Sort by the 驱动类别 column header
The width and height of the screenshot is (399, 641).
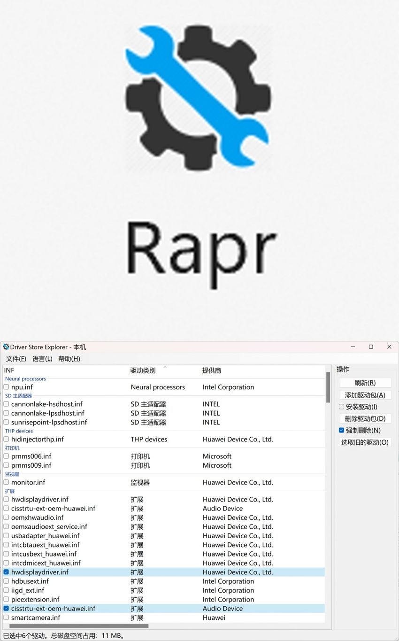(x=143, y=371)
